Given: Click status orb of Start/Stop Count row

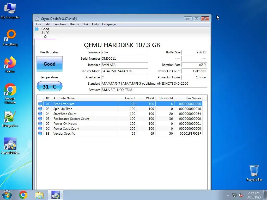Looking at the screenshot, I should 40,114.
